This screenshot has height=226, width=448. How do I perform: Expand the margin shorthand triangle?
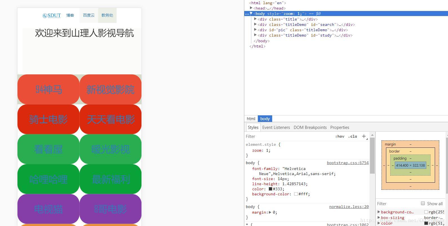pos(270,212)
